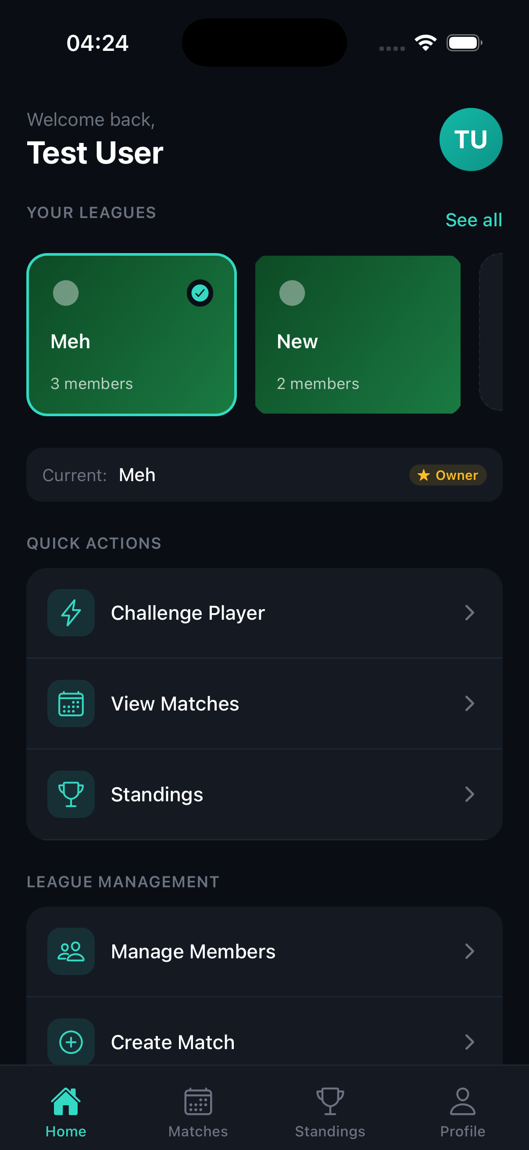Switch to the Profile tab
This screenshot has width=529, height=1150.
click(x=462, y=1111)
